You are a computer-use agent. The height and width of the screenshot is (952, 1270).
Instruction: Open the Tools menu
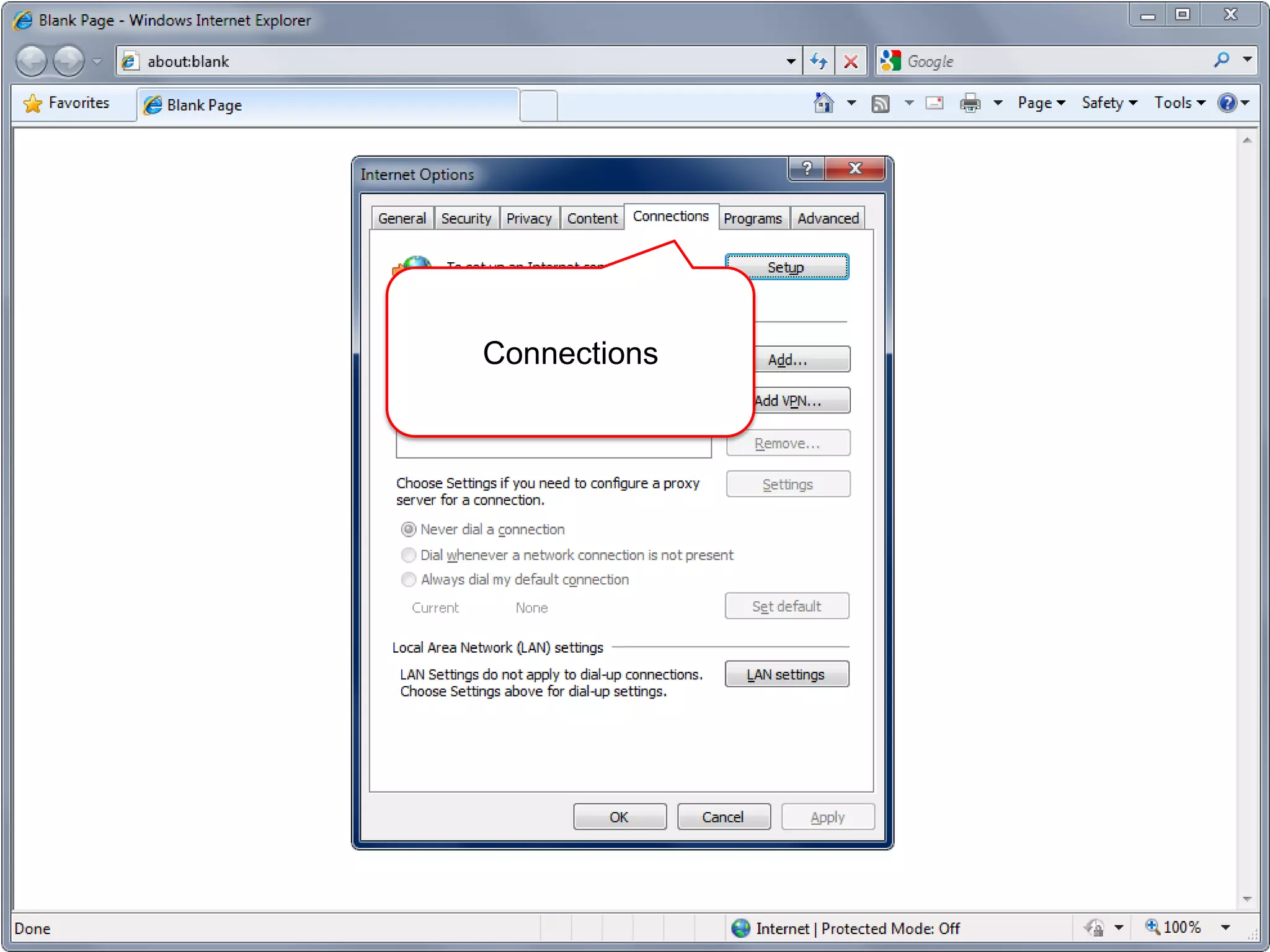pos(1179,103)
